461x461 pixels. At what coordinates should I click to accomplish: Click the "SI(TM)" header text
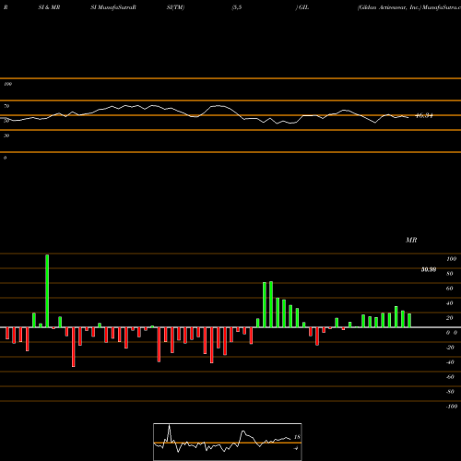(175, 7)
